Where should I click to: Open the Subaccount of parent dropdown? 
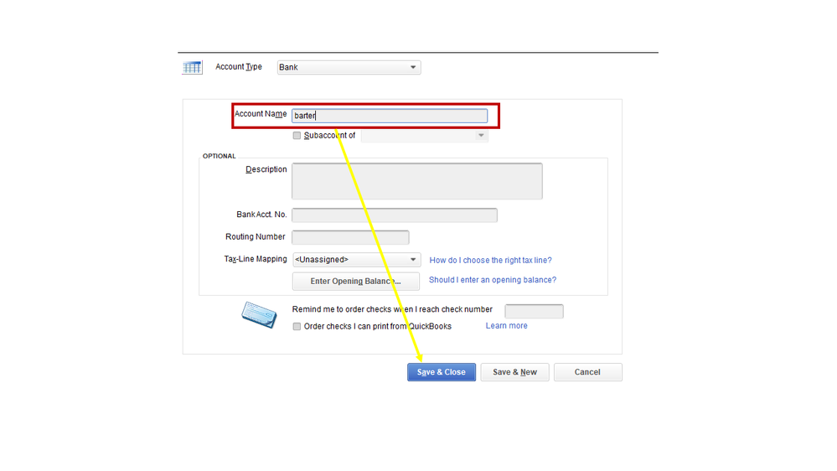coord(425,136)
